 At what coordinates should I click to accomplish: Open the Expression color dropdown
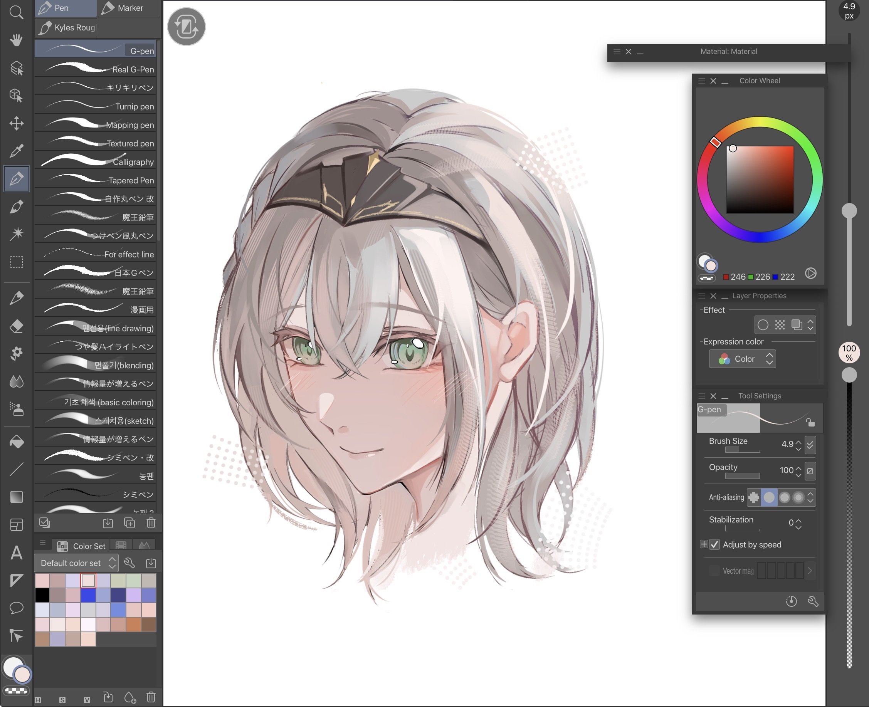click(x=742, y=359)
